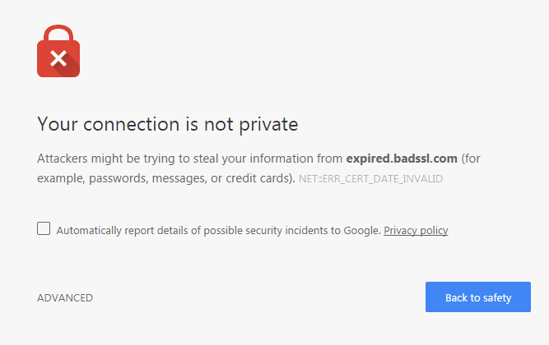Click the white X inside the padlock

pyautogui.click(x=58, y=58)
